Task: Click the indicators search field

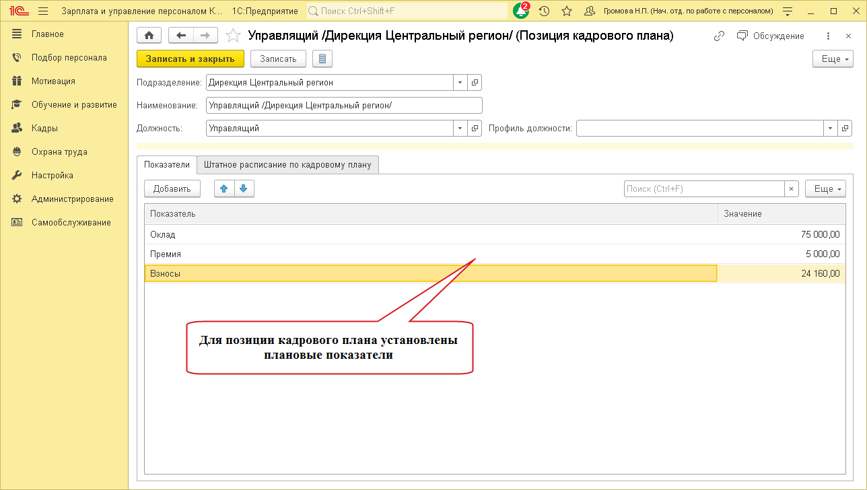Action: click(x=704, y=189)
